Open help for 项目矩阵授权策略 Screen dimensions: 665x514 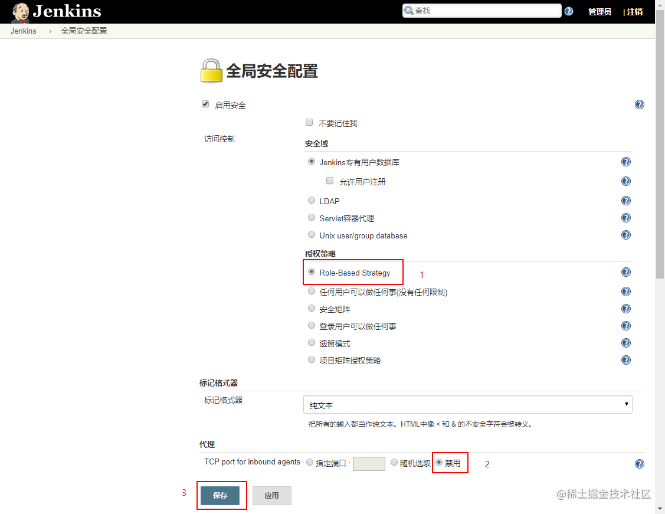[625, 360]
